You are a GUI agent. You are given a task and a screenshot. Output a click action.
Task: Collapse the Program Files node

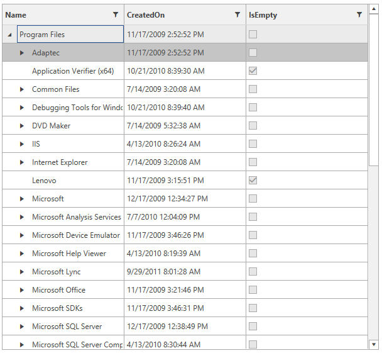pos(10,35)
